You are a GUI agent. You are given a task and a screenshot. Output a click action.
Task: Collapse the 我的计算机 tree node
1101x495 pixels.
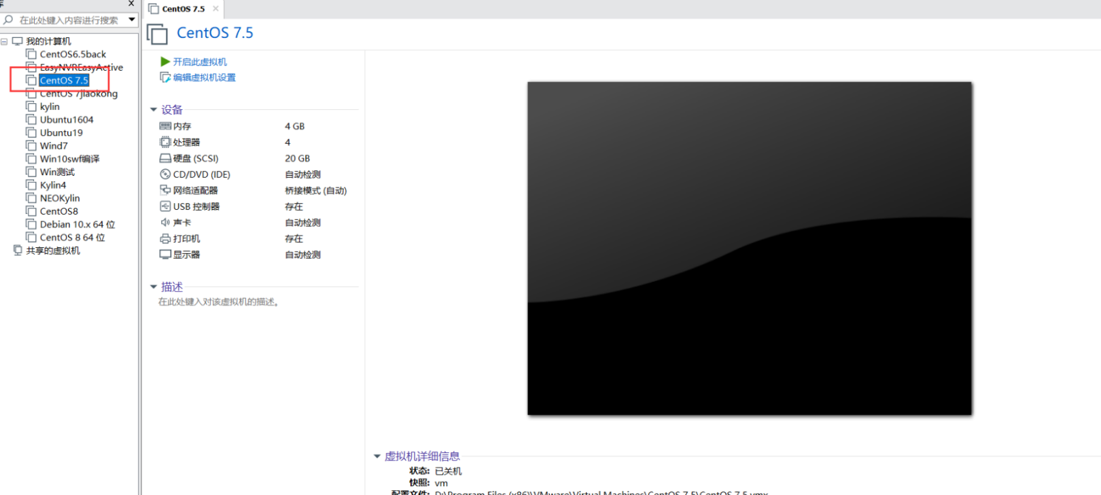pos(5,41)
